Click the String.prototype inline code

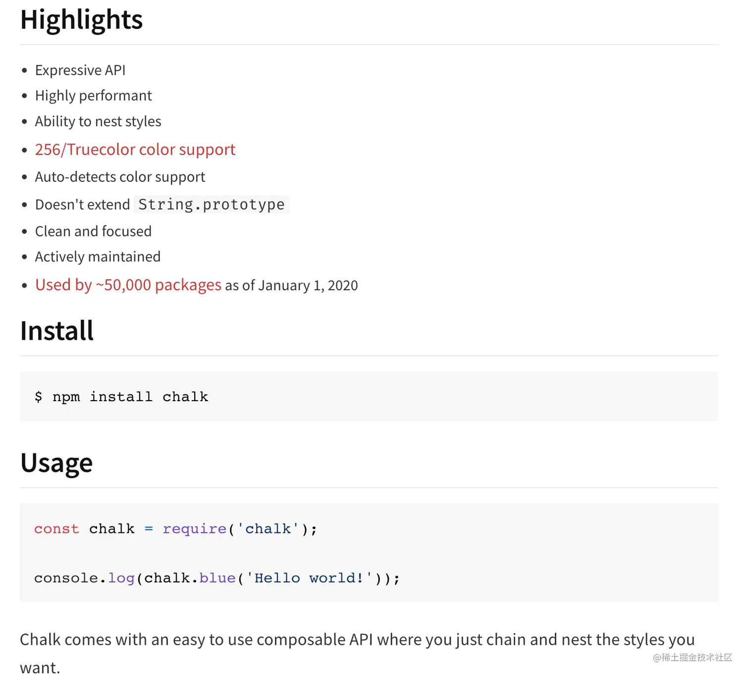(x=212, y=205)
